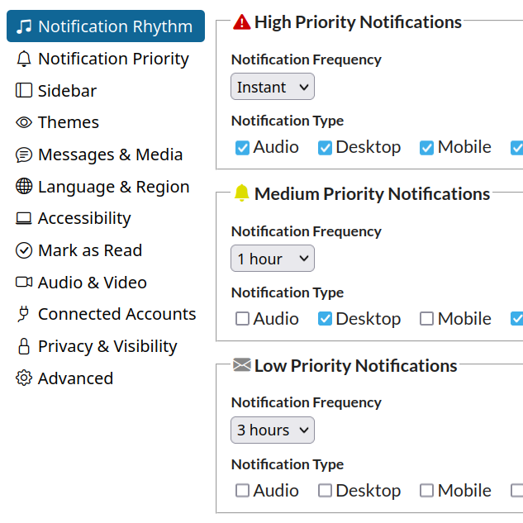Open the Low Priority frequency dropdown showing 3 hours
The image size is (523, 523).
click(273, 430)
